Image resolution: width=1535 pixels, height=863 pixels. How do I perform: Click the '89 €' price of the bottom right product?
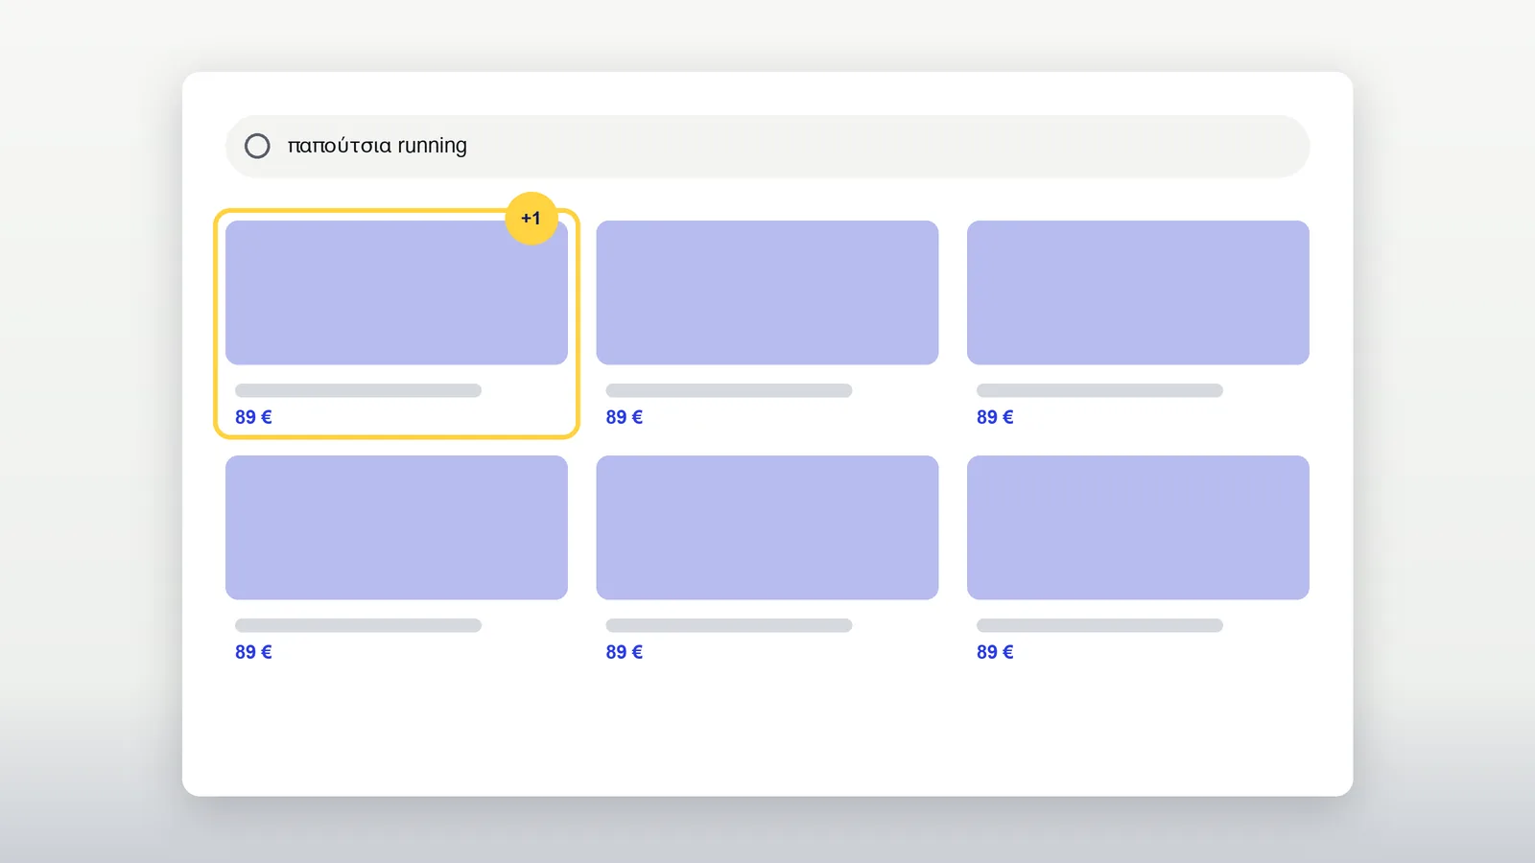click(x=995, y=652)
